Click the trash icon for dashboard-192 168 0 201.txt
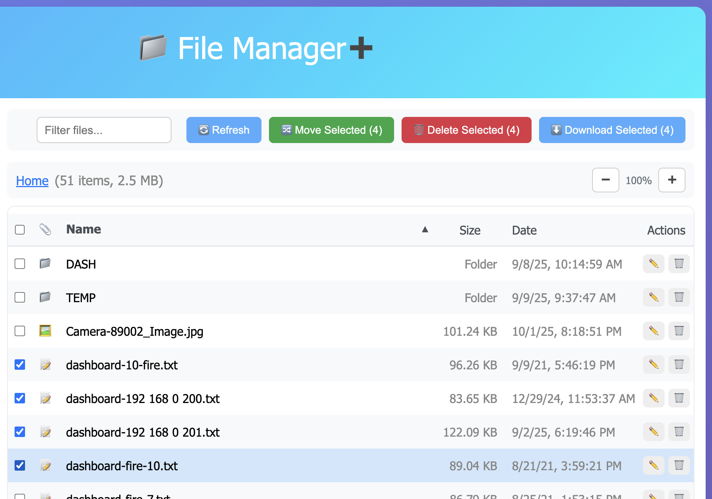 (x=679, y=432)
